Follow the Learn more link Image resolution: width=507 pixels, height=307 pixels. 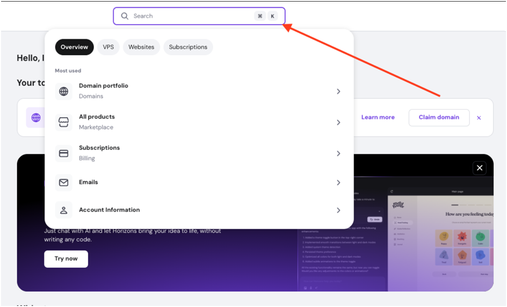click(x=378, y=117)
